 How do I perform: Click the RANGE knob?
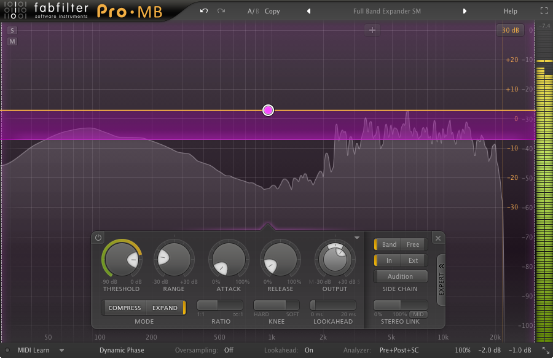174,260
